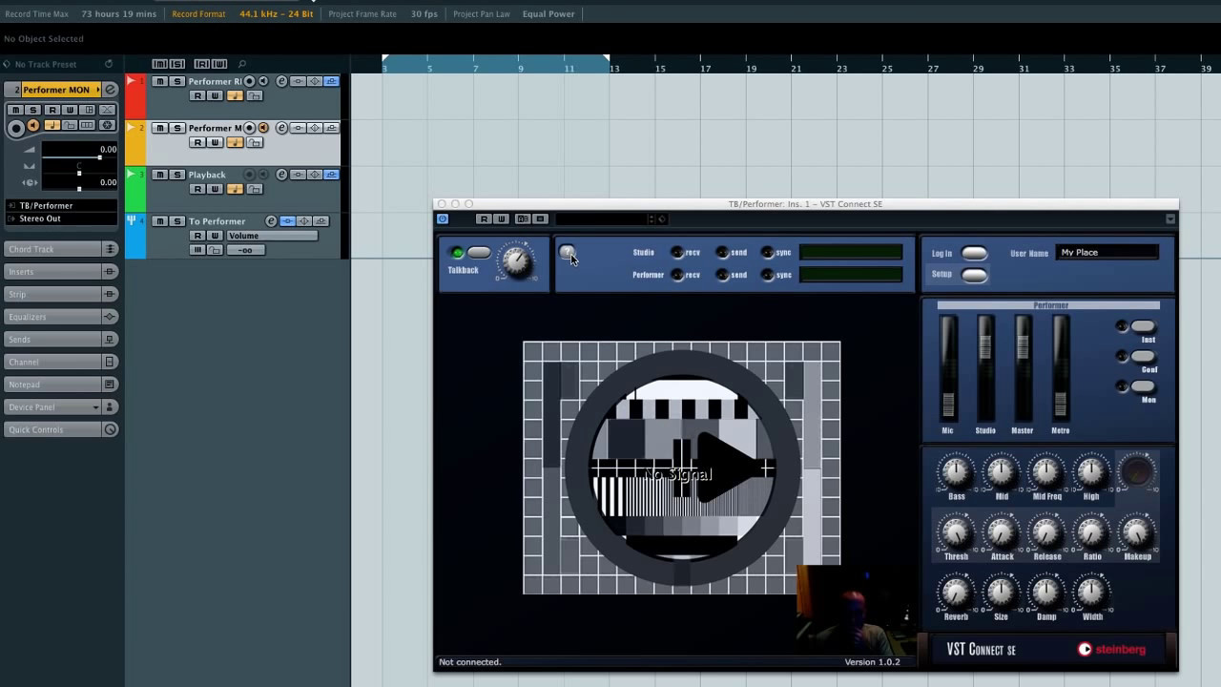Click the User Name field
This screenshot has height=687, width=1221.
click(x=1108, y=253)
